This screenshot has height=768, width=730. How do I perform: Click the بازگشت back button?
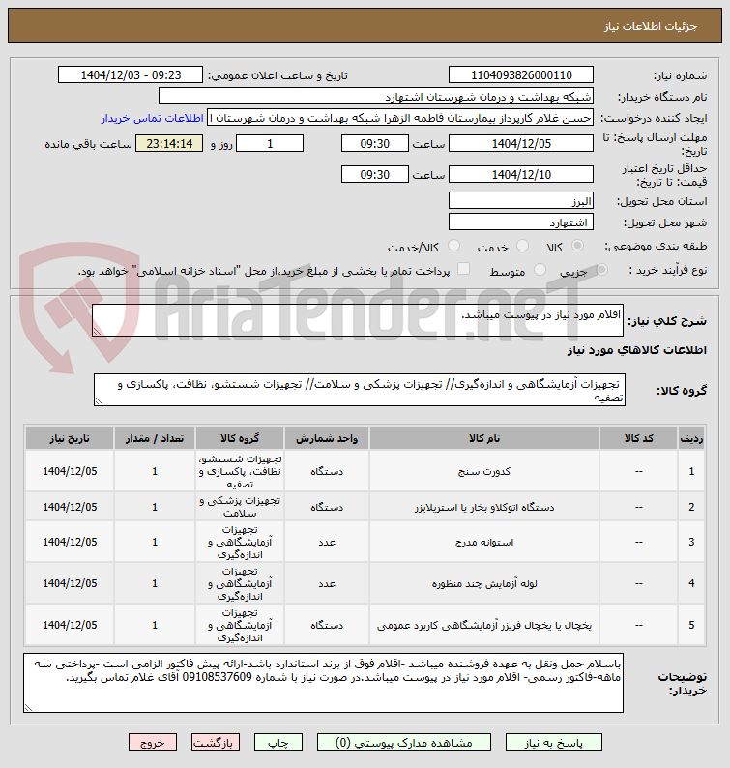[x=216, y=743]
